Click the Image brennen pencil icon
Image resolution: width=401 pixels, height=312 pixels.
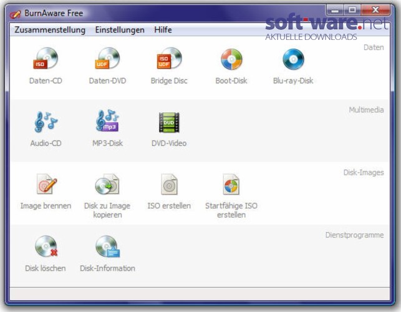point(46,184)
